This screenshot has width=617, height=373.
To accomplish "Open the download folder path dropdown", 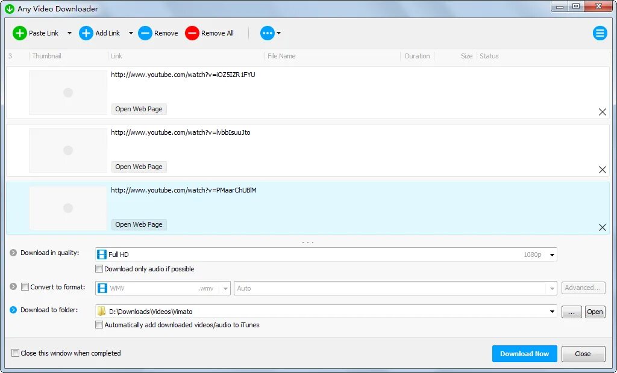I will [552, 312].
